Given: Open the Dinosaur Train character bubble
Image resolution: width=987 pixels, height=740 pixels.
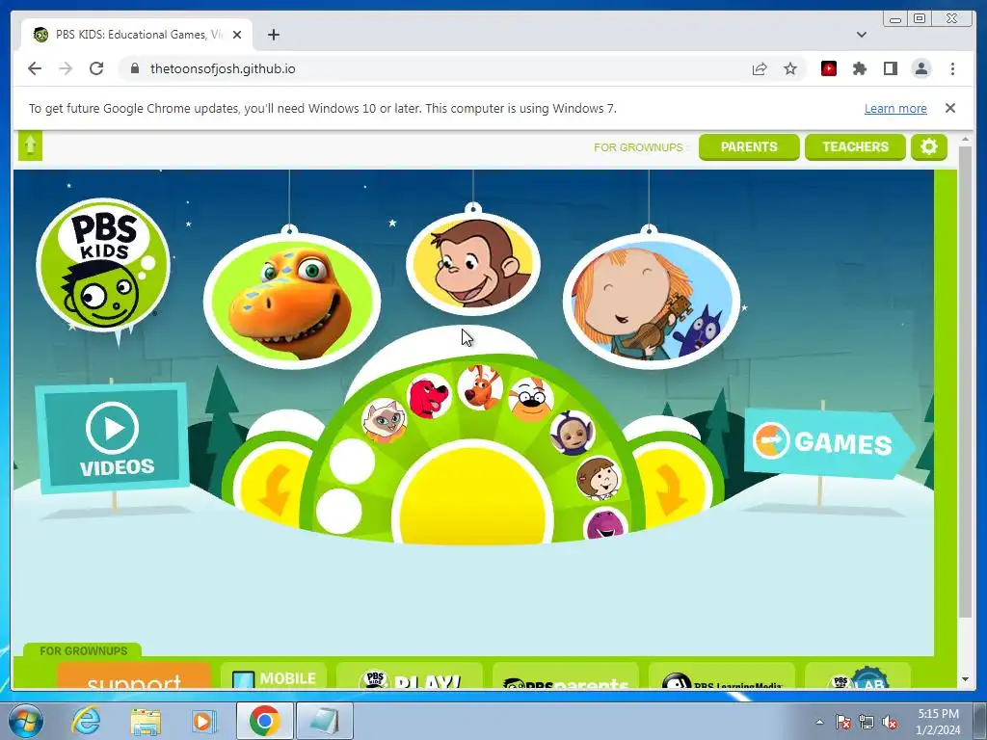Looking at the screenshot, I should pos(292,301).
